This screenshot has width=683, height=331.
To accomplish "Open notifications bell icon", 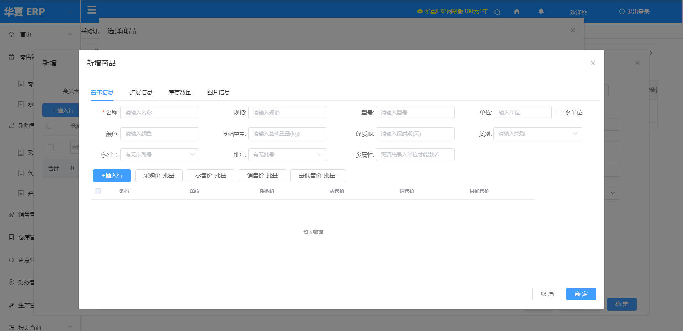I will click(541, 11).
